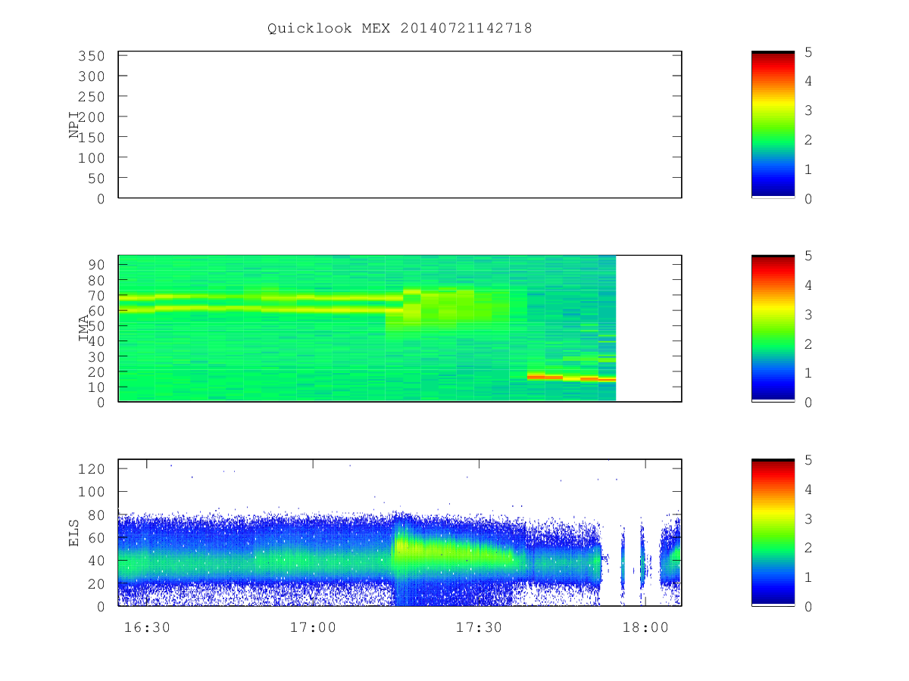The width and height of the screenshot is (909, 681).
Task: Click the upper yellow band near IMA 68
Action: [260, 297]
